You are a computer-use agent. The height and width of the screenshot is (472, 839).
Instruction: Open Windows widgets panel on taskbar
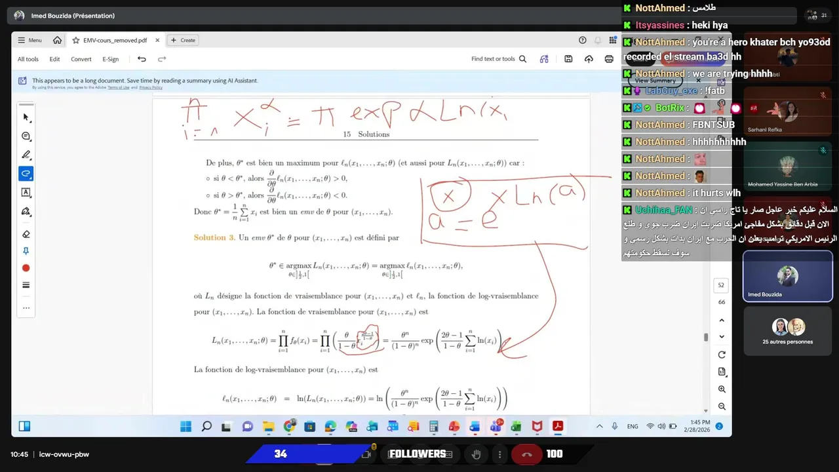click(x=24, y=426)
